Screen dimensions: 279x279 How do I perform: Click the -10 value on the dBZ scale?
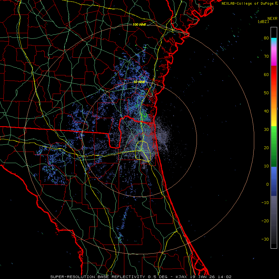coord(265,203)
